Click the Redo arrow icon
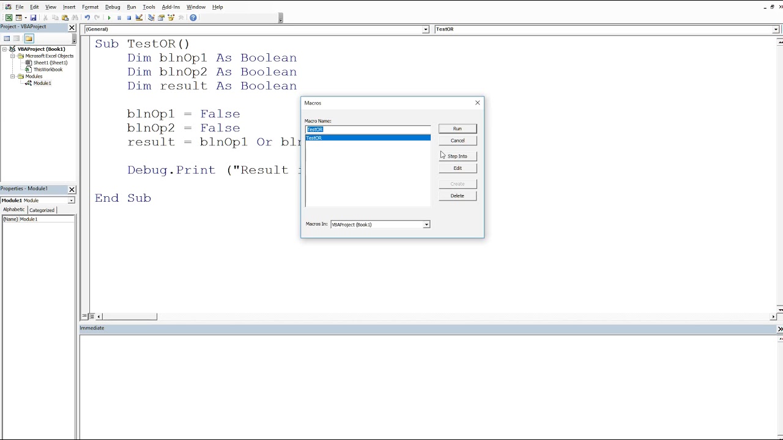 (97, 18)
